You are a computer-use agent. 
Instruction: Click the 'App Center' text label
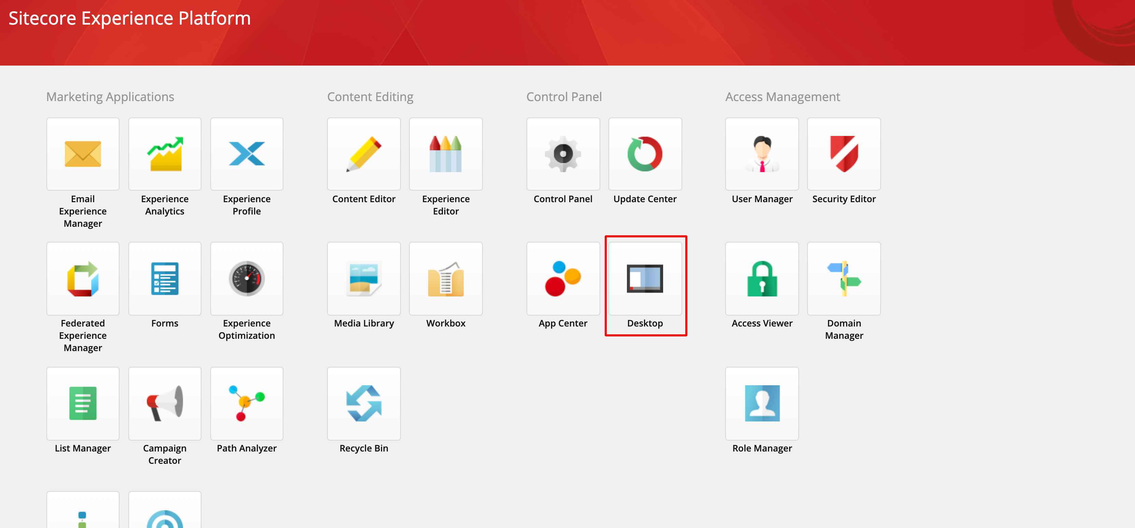click(x=563, y=323)
